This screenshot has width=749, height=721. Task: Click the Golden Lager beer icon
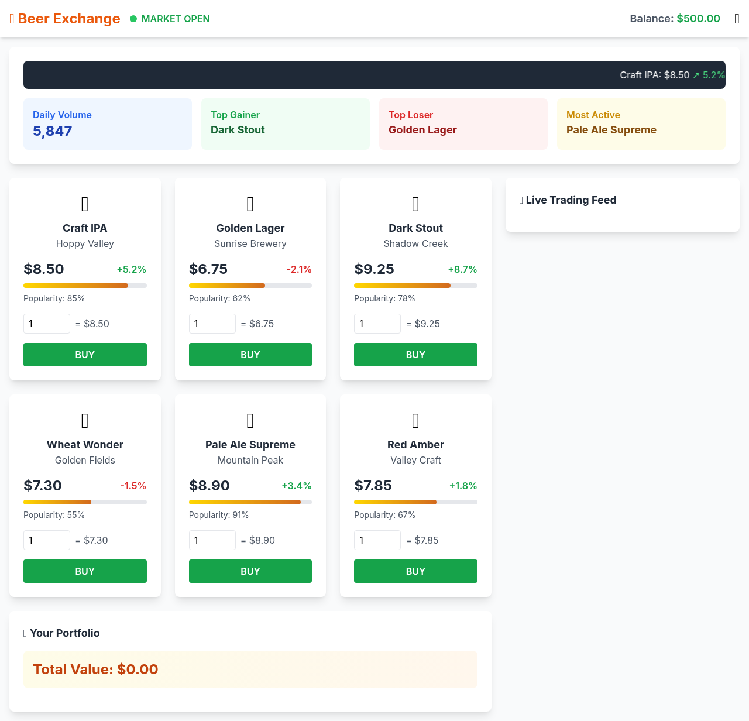pyautogui.click(x=250, y=204)
